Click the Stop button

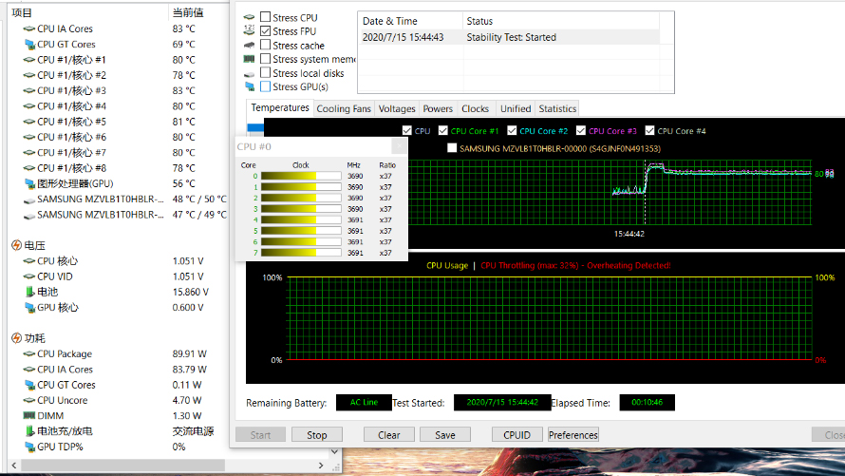[x=317, y=434]
